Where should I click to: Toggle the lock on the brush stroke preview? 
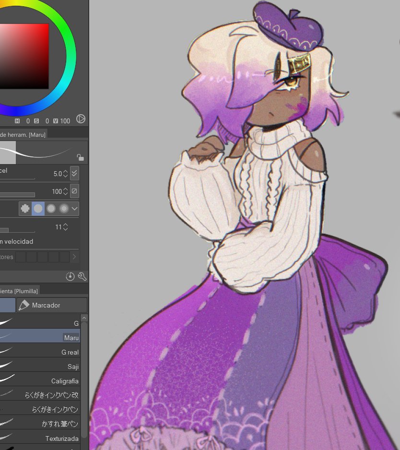pyautogui.click(x=80, y=157)
